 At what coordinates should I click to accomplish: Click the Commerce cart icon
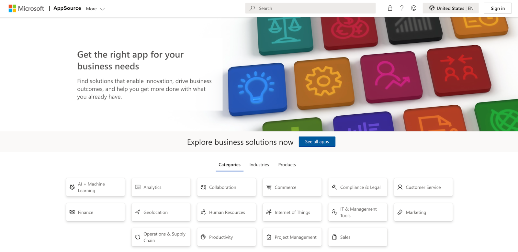pos(269,187)
